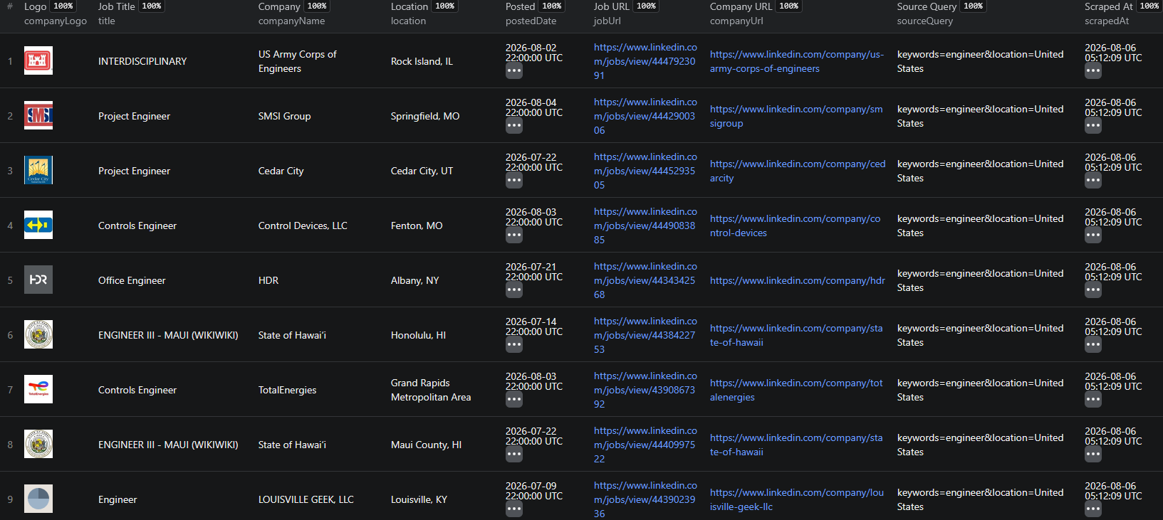Expand the scraped timestamp in the Cedar City row
Viewport: 1163px width, 520px height.
[1093, 181]
